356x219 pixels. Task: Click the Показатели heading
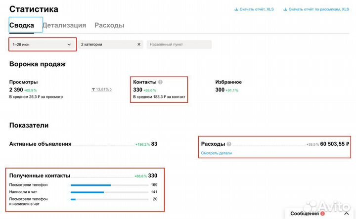(x=29, y=125)
